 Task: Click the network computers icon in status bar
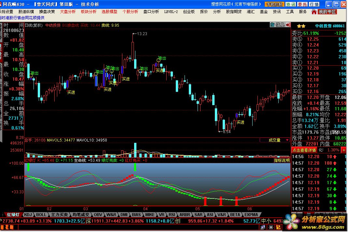point(263,227)
